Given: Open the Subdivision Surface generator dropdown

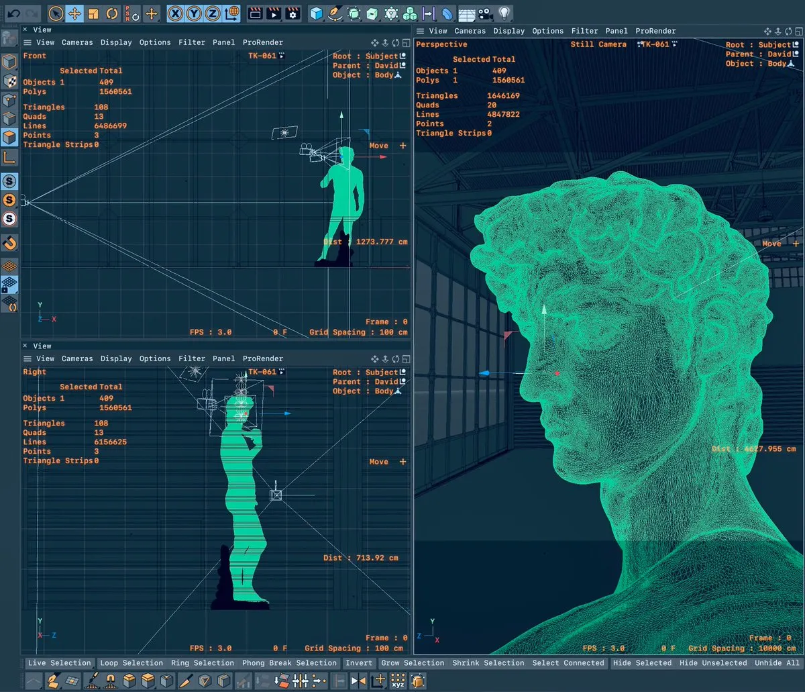Looking at the screenshot, I should click(354, 13).
